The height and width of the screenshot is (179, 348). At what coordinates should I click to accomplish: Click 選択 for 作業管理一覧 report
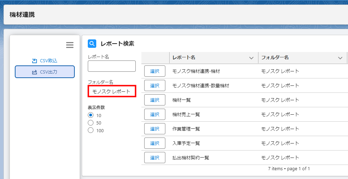[154, 129]
